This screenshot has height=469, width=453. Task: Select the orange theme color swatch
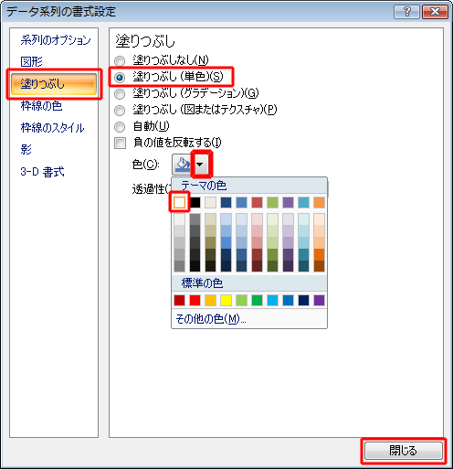pos(319,202)
